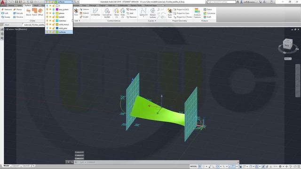Select the Network surface tool
Image resolution: width=301 pixels, height=169 pixels.
[7, 9]
